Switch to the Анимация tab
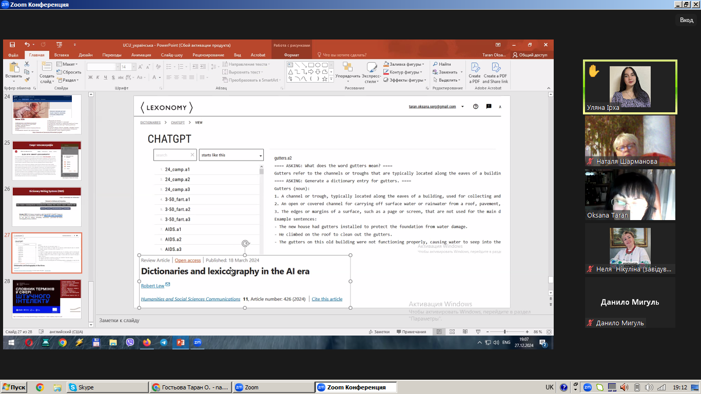The image size is (701, 394). [141, 55]
